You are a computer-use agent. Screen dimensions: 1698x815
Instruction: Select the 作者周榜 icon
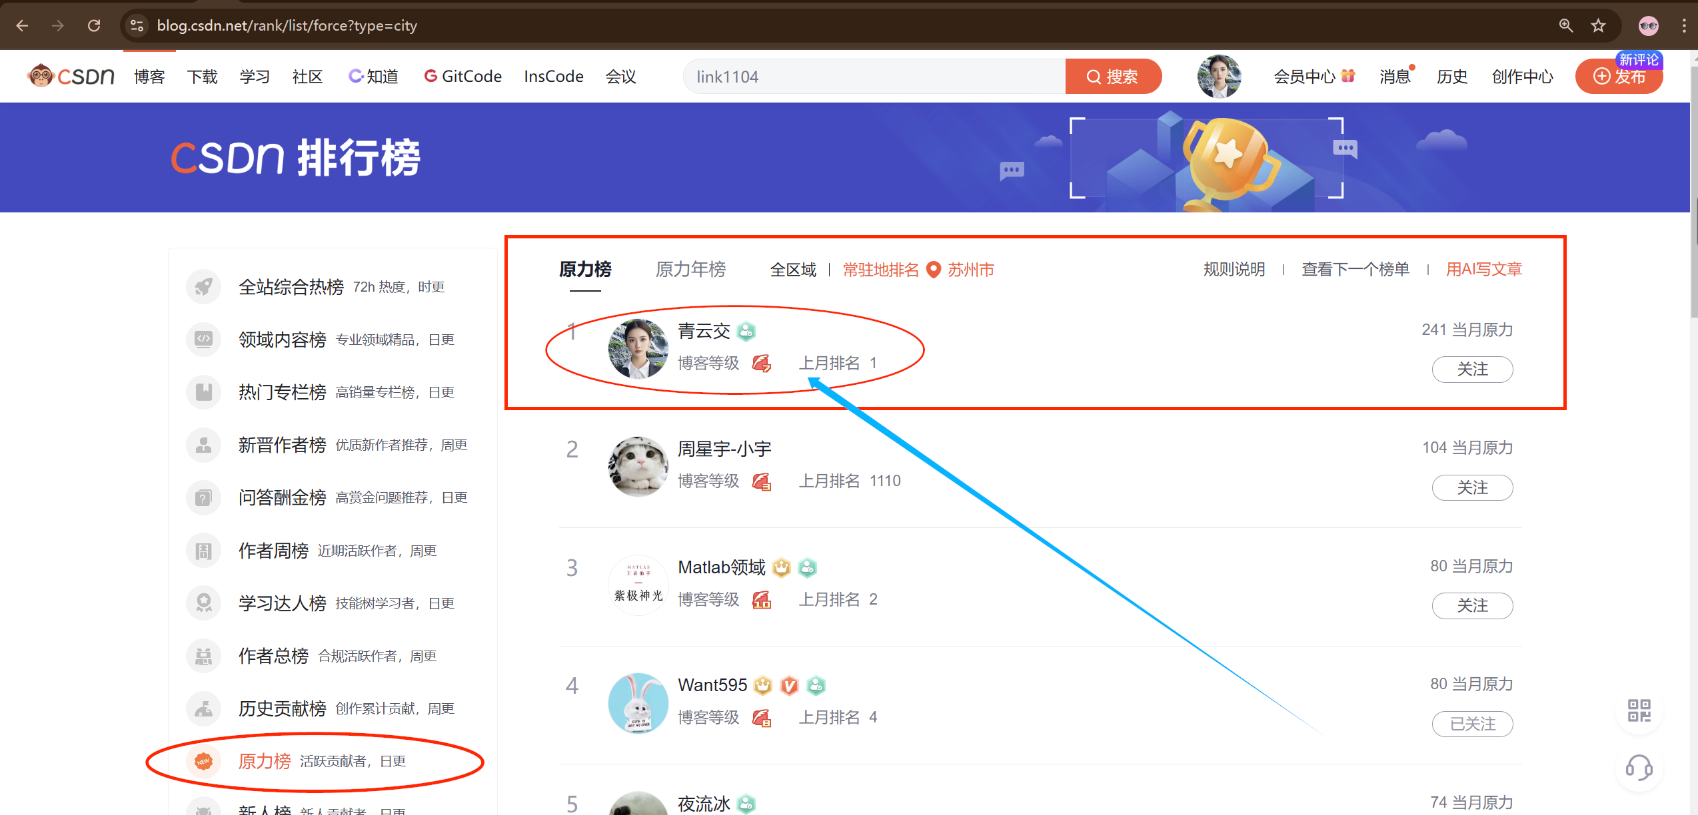pos(203,551)
